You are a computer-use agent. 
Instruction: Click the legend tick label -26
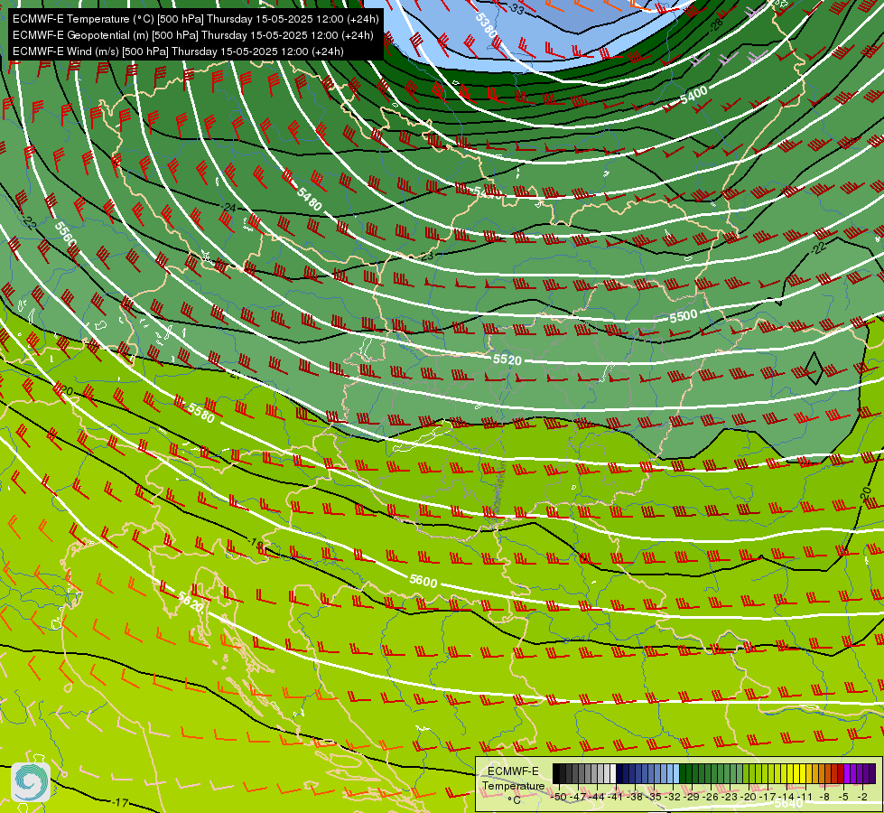tap(711, 797)
